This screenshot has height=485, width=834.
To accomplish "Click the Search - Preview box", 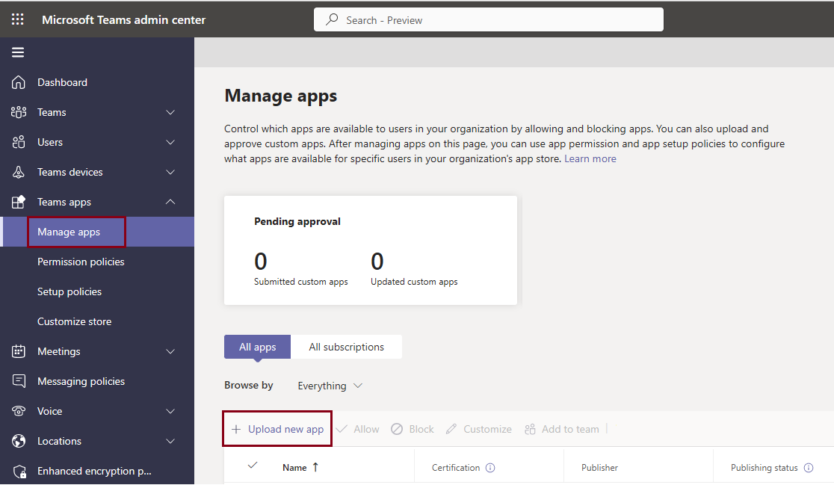I will pos(489,20).
